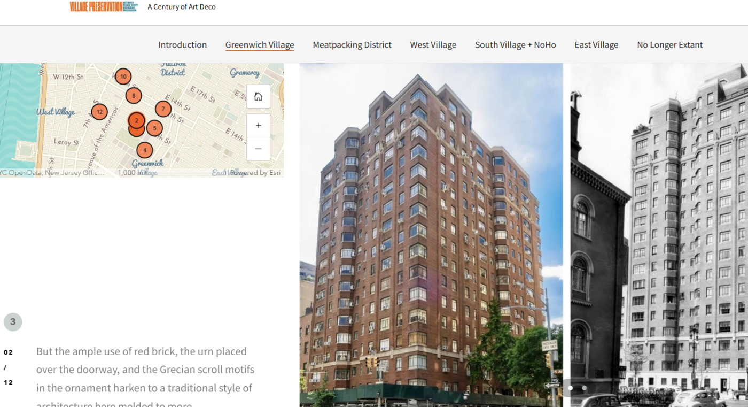Select the second image carousel dot
This screenshot has height=407, width=748.
pos(585,388)
